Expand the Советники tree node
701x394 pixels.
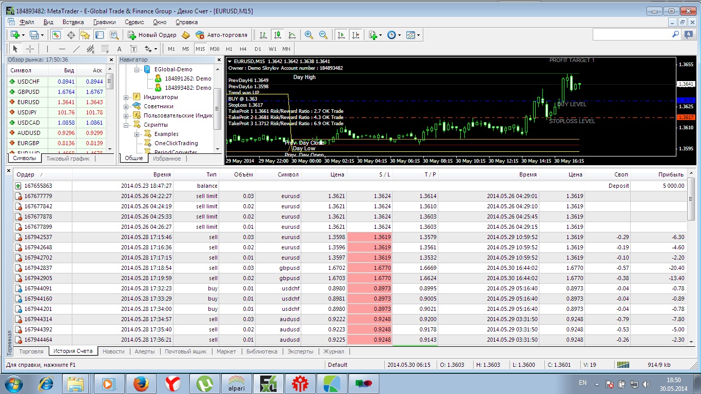[x=126, y=106]
